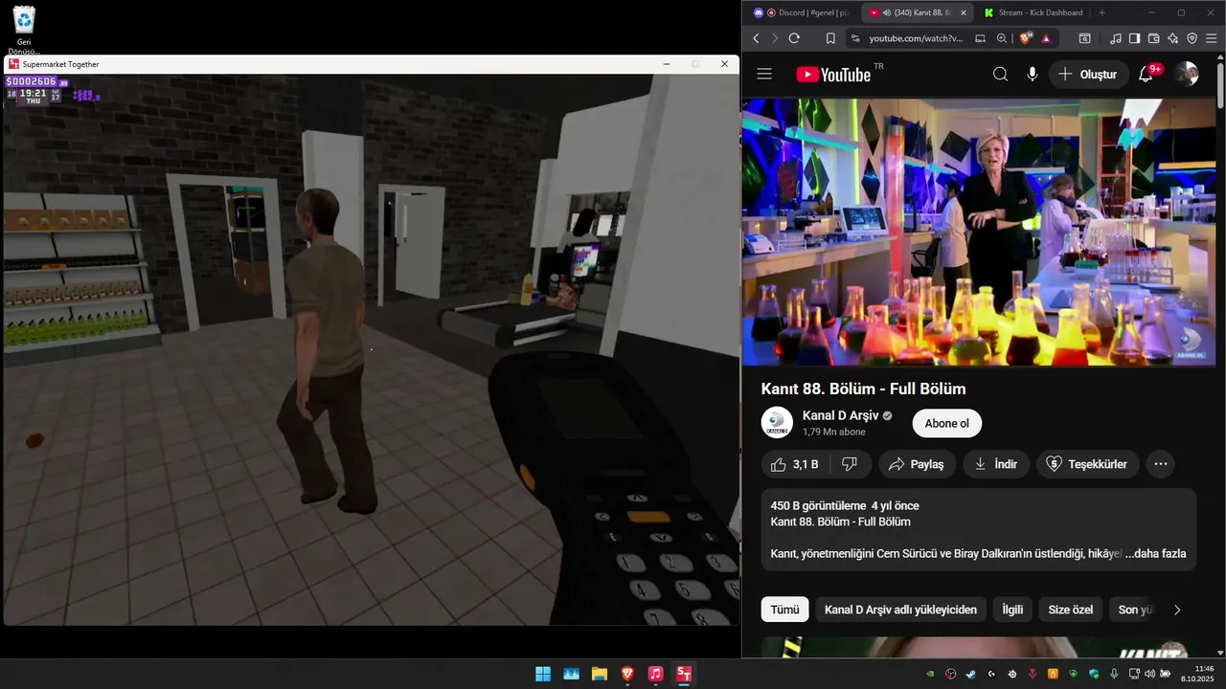The image size is (1226, 689).
Task: Open the Recycle Bin desktop icon
Action: 24,30
